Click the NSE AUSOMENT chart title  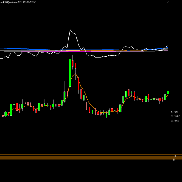tap(27, 2)
